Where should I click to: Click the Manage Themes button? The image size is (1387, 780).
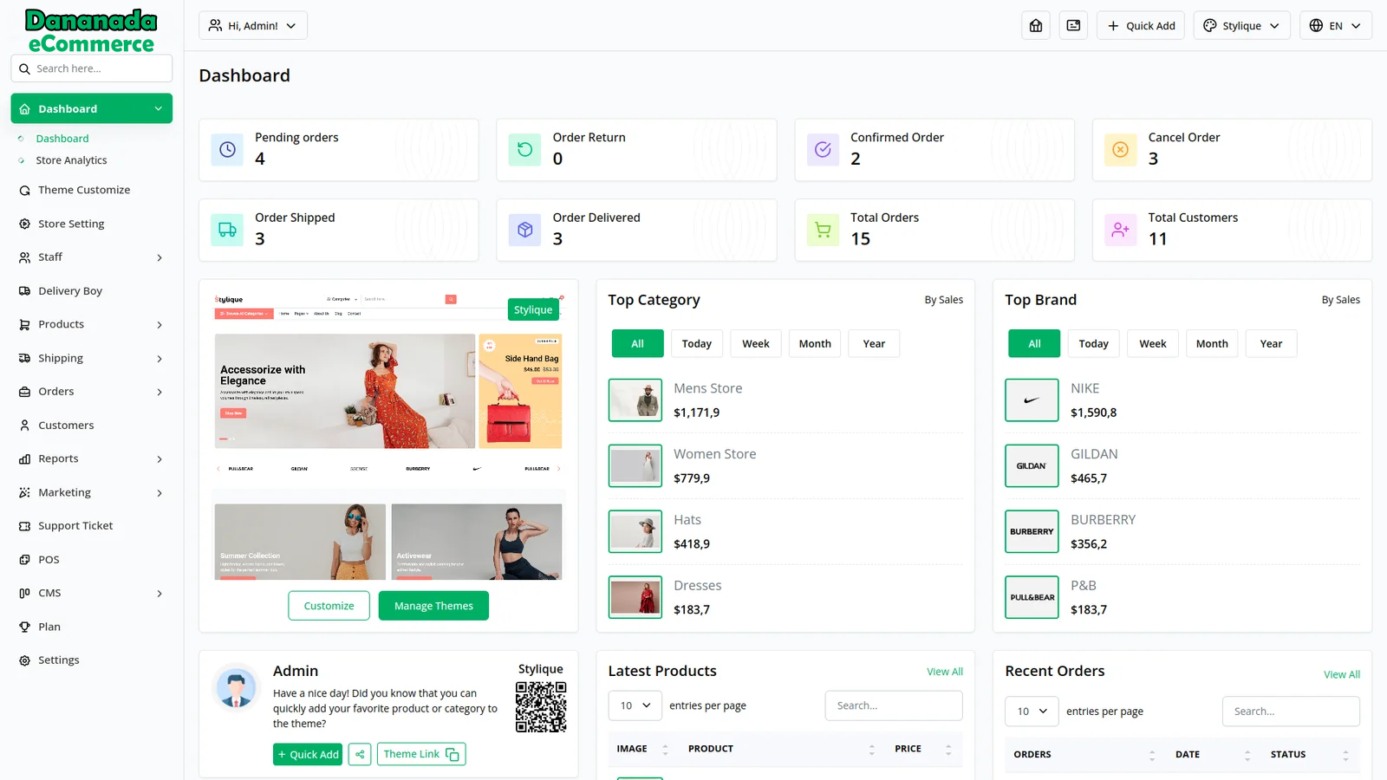433,606
